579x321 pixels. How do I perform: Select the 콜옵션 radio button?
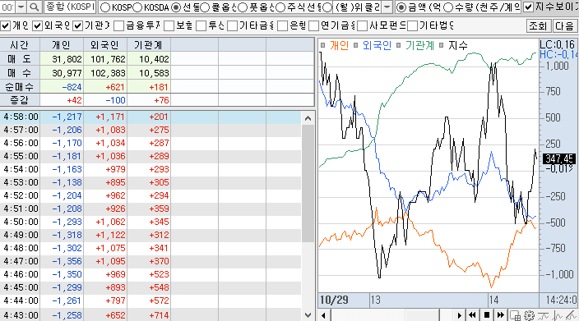point(205,7)
